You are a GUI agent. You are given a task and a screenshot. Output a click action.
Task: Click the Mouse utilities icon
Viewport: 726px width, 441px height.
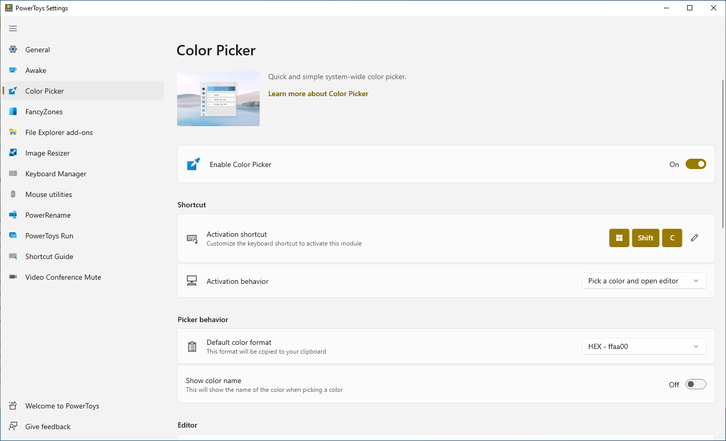click(13, 194)
